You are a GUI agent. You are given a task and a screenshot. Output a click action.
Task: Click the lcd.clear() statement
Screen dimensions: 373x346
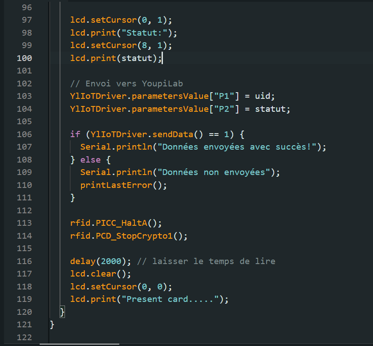coord(101,274)
